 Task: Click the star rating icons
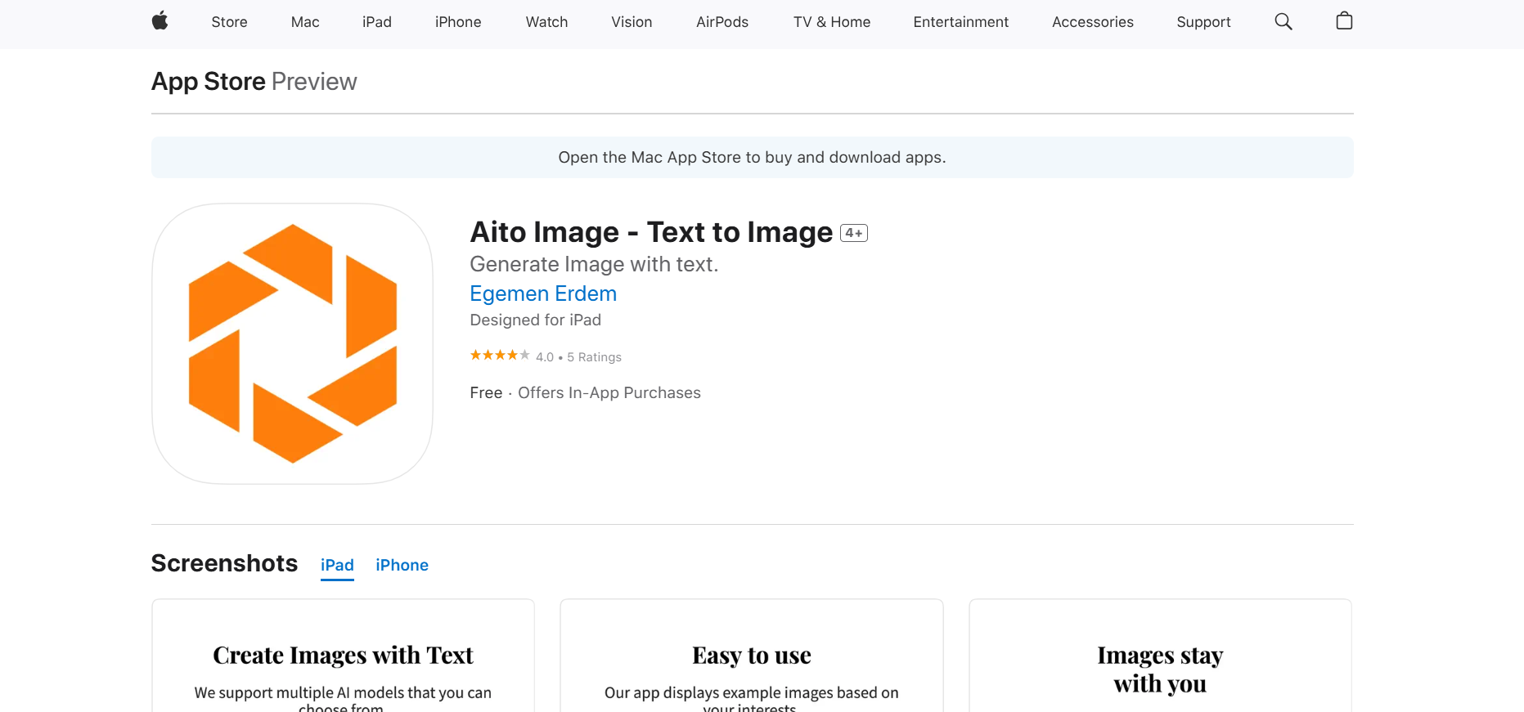499,356
